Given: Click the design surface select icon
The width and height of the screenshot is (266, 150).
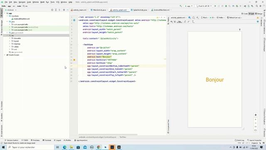Looking at the screenshot, I should 190,17.
